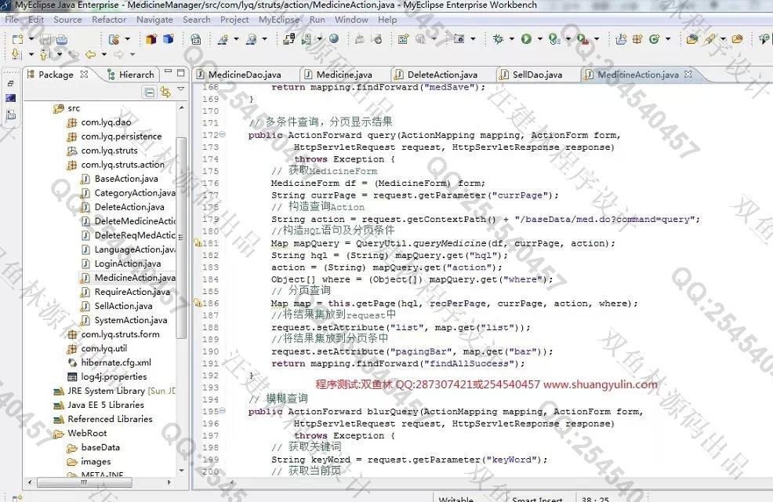Screen dimensions: 773x502
Task: Collapse the blurQuery method fold on line 195
Action: (x=223, y=410)
